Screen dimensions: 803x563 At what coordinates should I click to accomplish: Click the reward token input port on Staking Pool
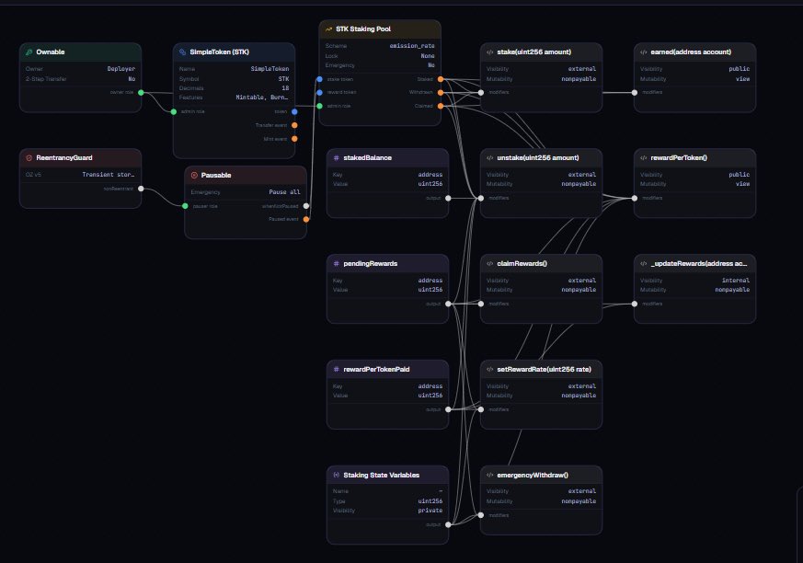click(x=319, y=93)
